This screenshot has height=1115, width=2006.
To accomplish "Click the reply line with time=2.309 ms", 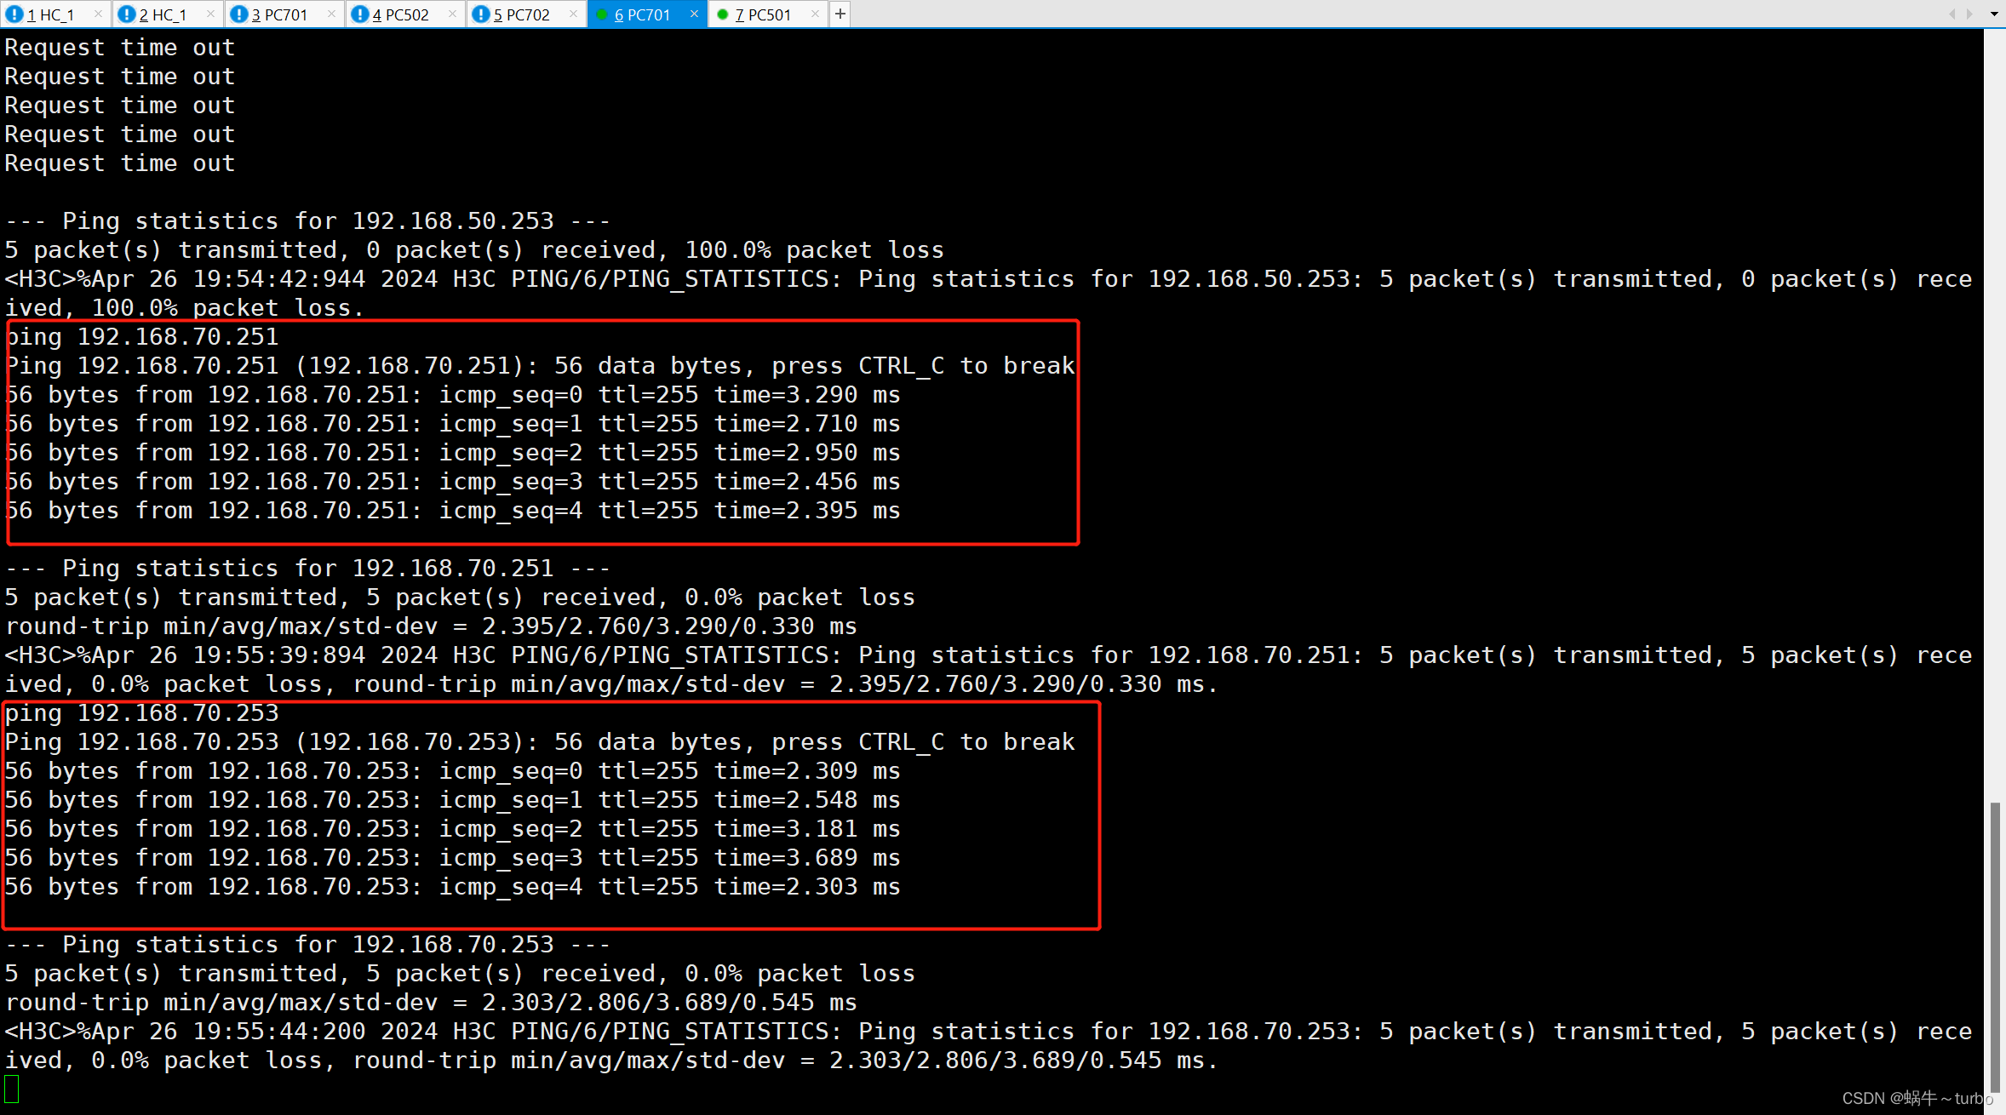I will point(453,771).
